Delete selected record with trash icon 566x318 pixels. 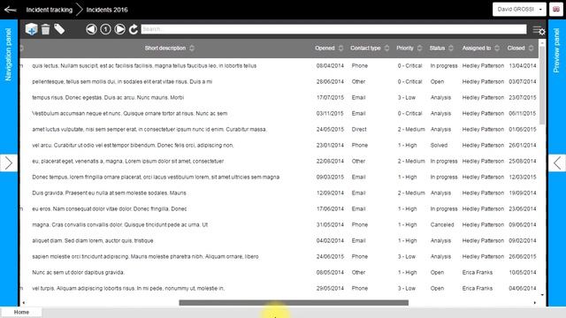tap(45, 29)
